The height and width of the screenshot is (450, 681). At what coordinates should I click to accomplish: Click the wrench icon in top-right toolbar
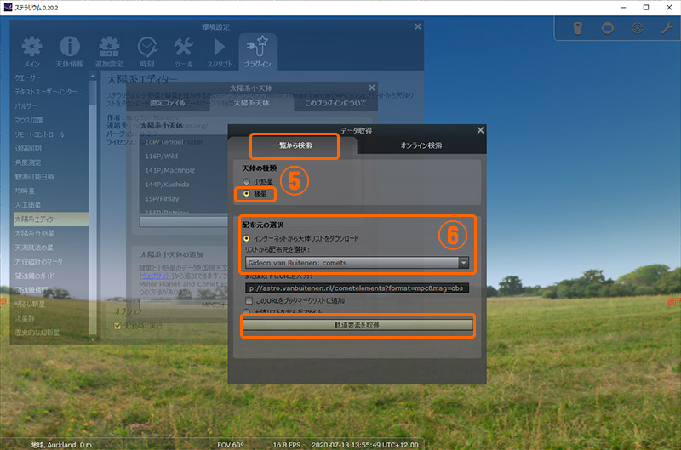click(667, 28)
